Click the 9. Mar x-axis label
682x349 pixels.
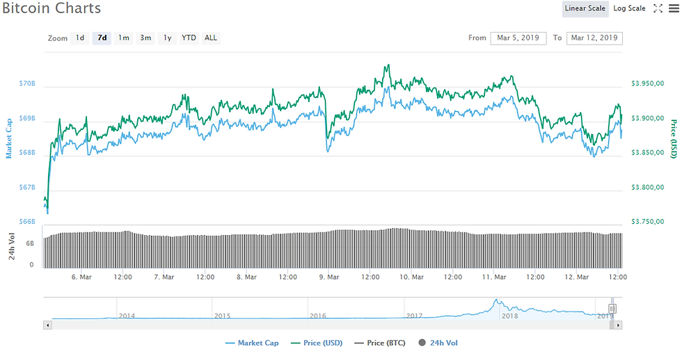328,277
